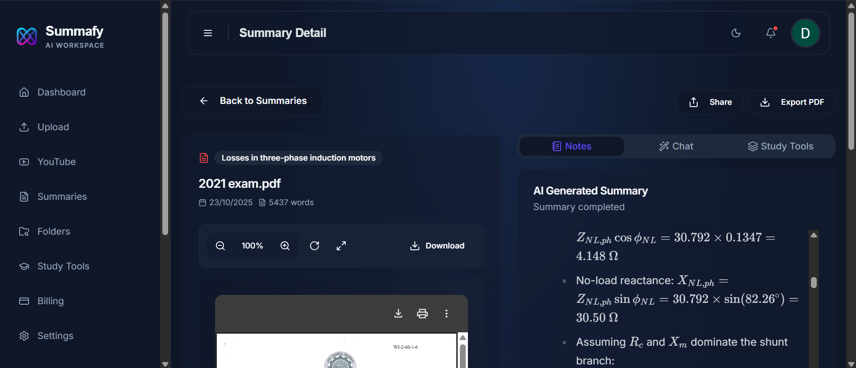This screenshot has height=368, width=856.
Task: Click Summary completed status text
Action: click(579, 207)
